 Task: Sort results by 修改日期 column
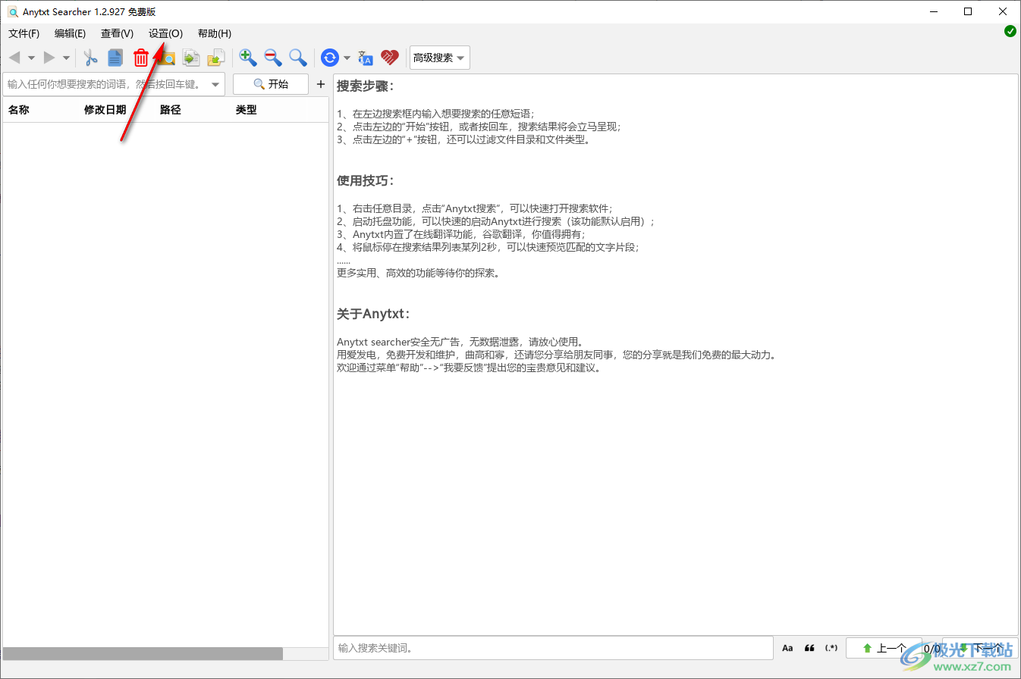[105, 110]
